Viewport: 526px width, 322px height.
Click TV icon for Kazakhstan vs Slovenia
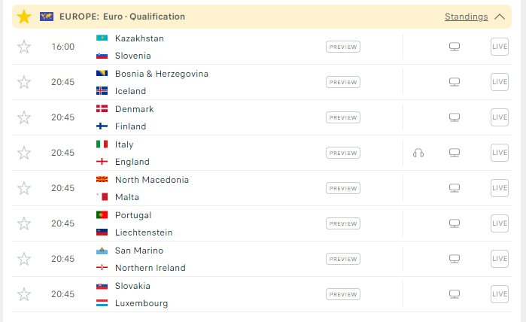coord(455,47)
